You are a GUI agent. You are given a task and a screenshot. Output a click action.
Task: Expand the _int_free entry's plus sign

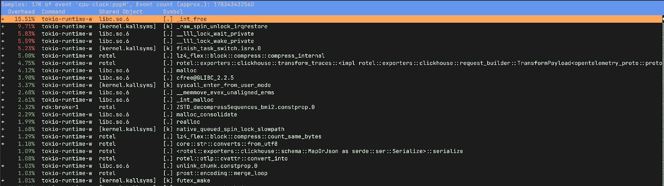3,19
